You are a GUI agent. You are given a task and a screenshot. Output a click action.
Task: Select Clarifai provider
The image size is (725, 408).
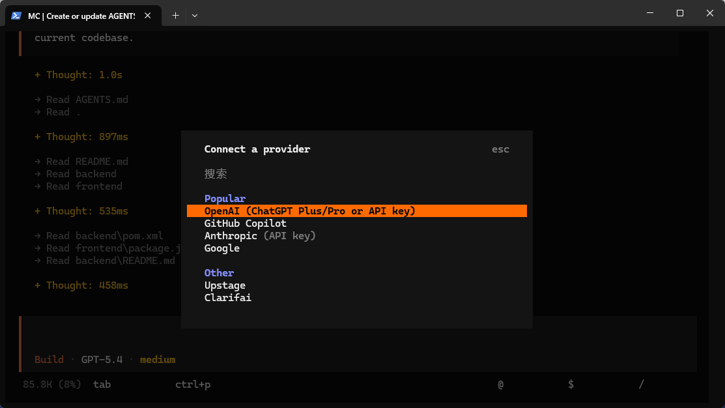tap(228, 298)
